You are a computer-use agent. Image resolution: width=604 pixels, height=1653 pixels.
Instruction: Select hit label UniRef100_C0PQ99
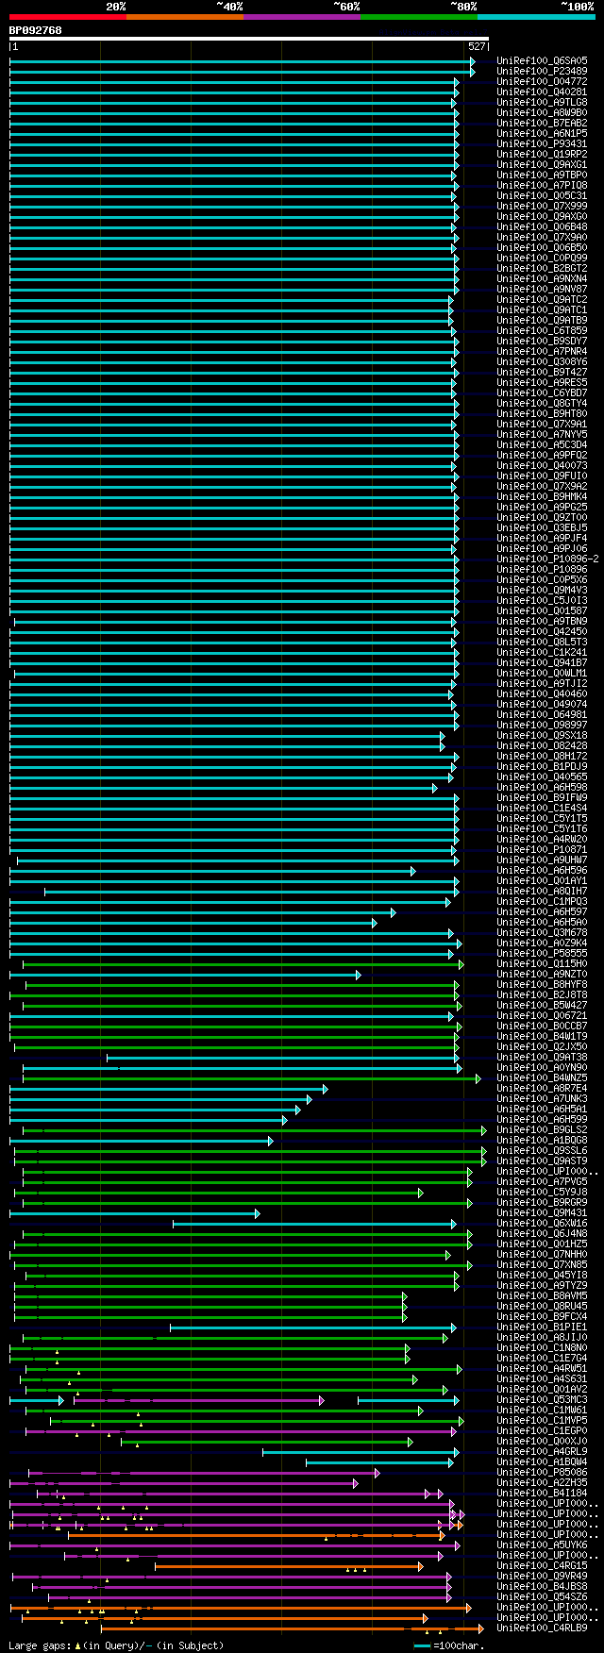[x=542, y=259]
